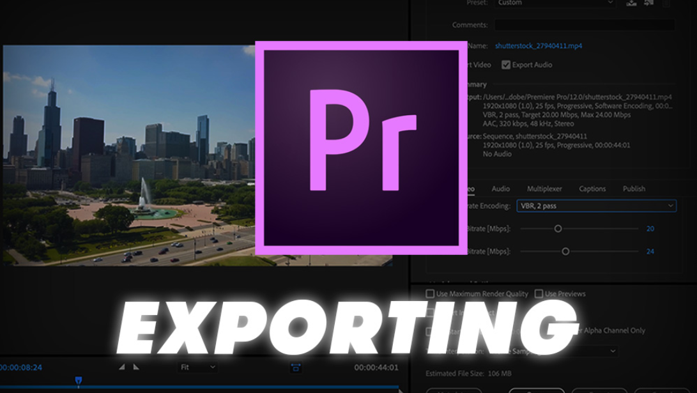Viewport: 697px width, 393px height.
Task: Click the target bitrate value 20
Action: click(x=650, y=229)
